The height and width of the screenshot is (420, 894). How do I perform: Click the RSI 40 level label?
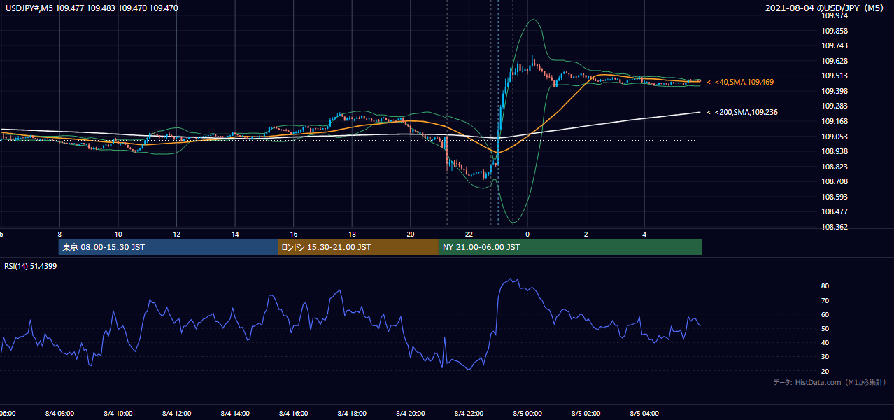tap(825, 342)
